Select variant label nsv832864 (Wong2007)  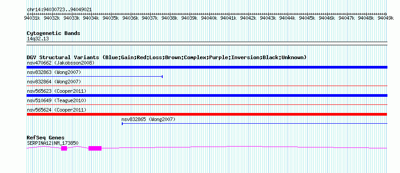[54, 82]
